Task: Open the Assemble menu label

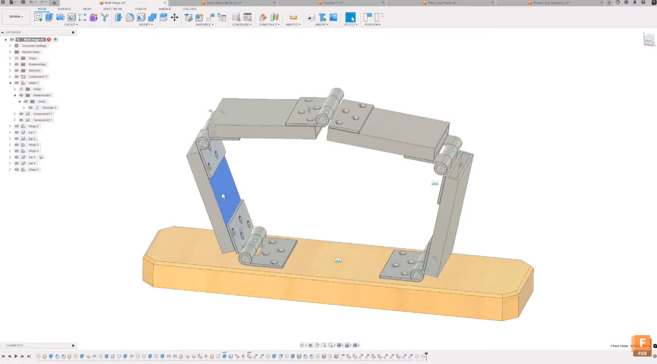Action: click(204, 25)
